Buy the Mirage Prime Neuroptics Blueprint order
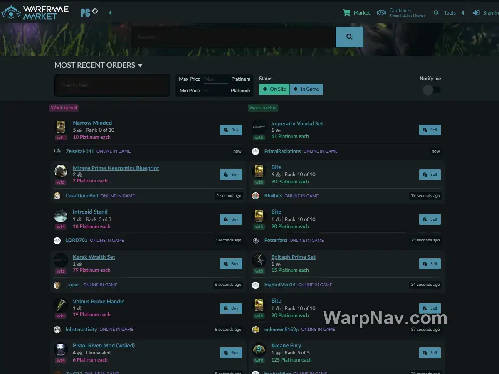This screenshot has height=374, width=499. point(231,175)
